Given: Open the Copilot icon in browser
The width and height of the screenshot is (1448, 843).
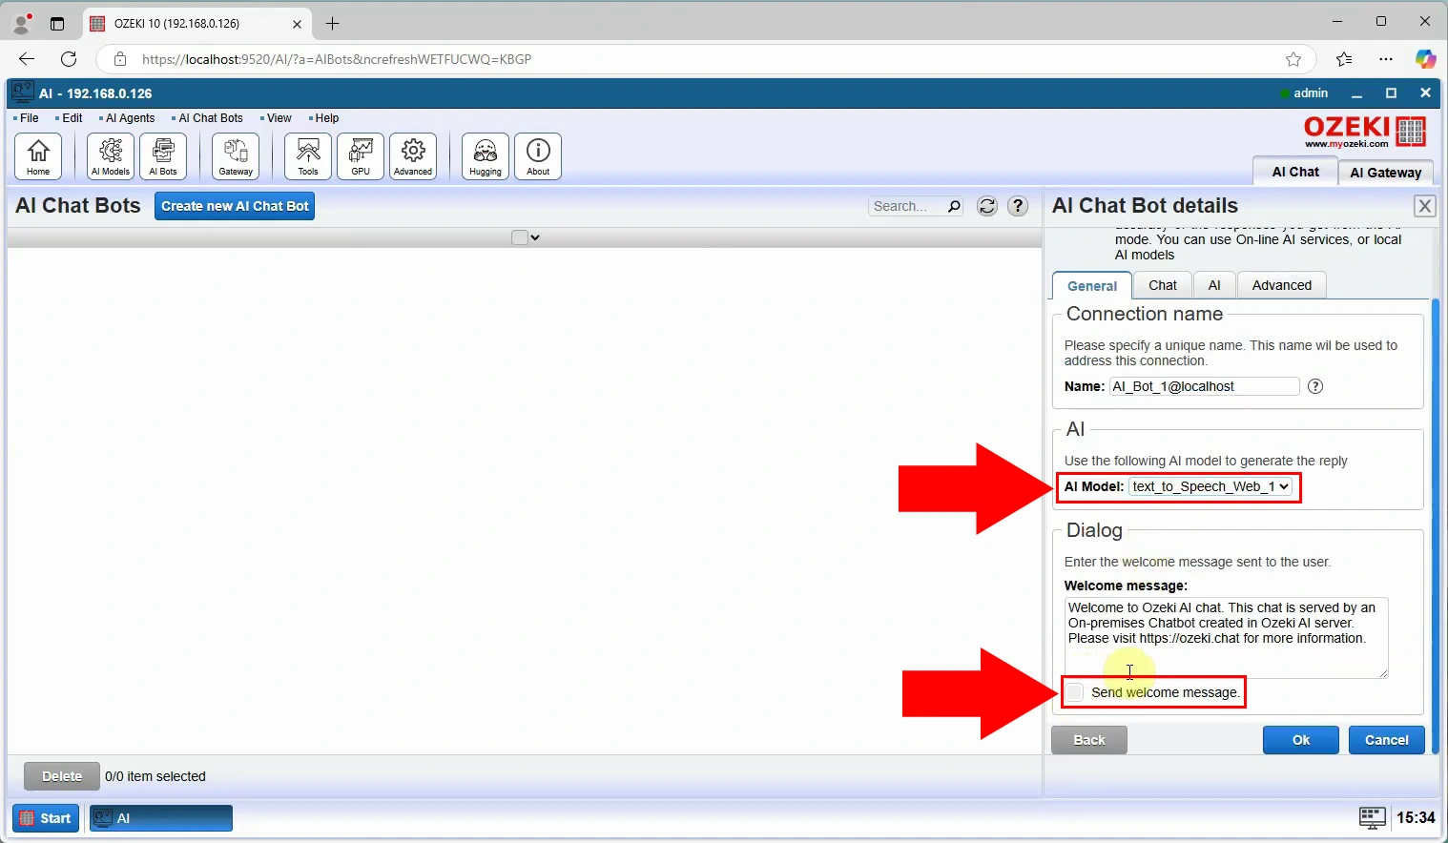Looking at the screenshot, I should coord(1425,59).
